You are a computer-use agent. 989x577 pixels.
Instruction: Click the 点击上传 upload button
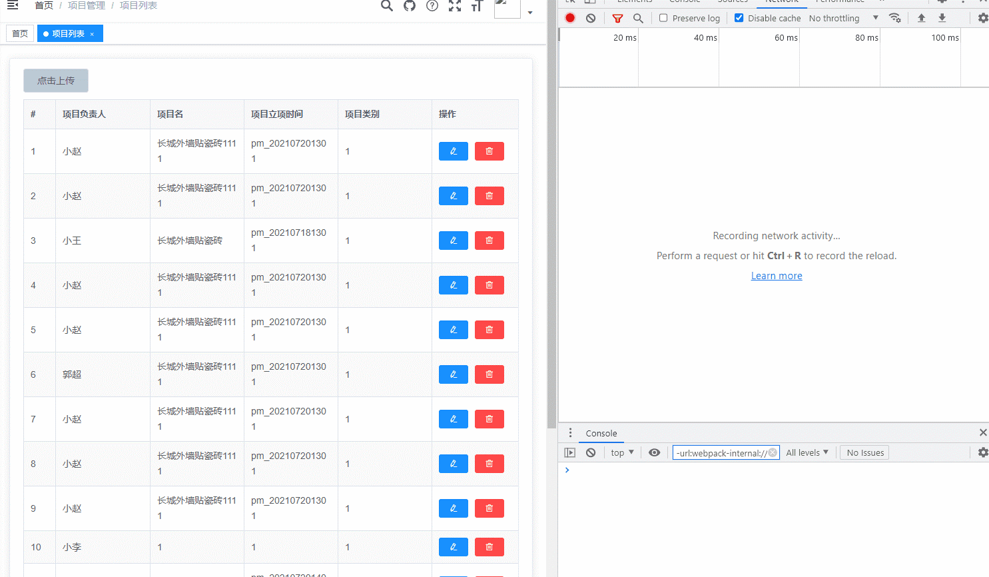(56, 81)
